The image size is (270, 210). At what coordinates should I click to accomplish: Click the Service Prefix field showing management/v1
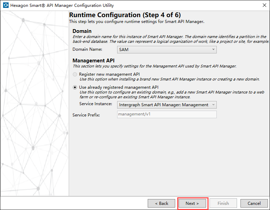[167, 114]
